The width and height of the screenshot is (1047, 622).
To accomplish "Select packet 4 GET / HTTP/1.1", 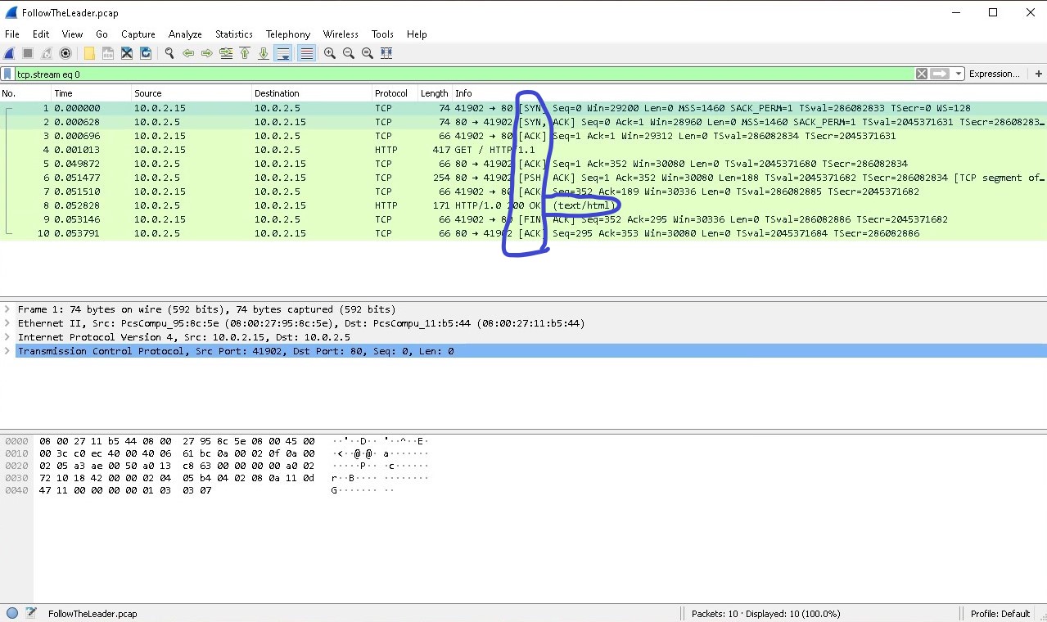I will point(523,150).
